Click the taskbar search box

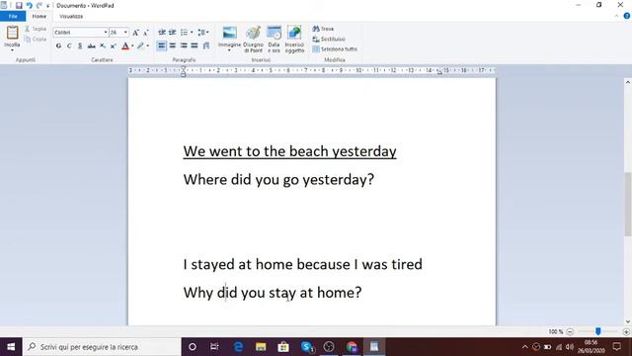tap(102, 347)
